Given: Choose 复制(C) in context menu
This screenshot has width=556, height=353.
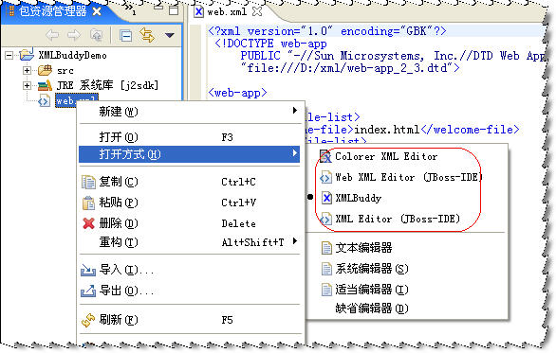Looking at the screenshot, I should [x=190, y=182].
